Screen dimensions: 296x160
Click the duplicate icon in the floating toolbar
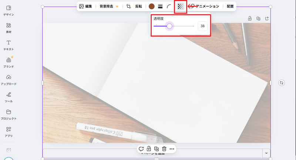click(x=157, y=149)
